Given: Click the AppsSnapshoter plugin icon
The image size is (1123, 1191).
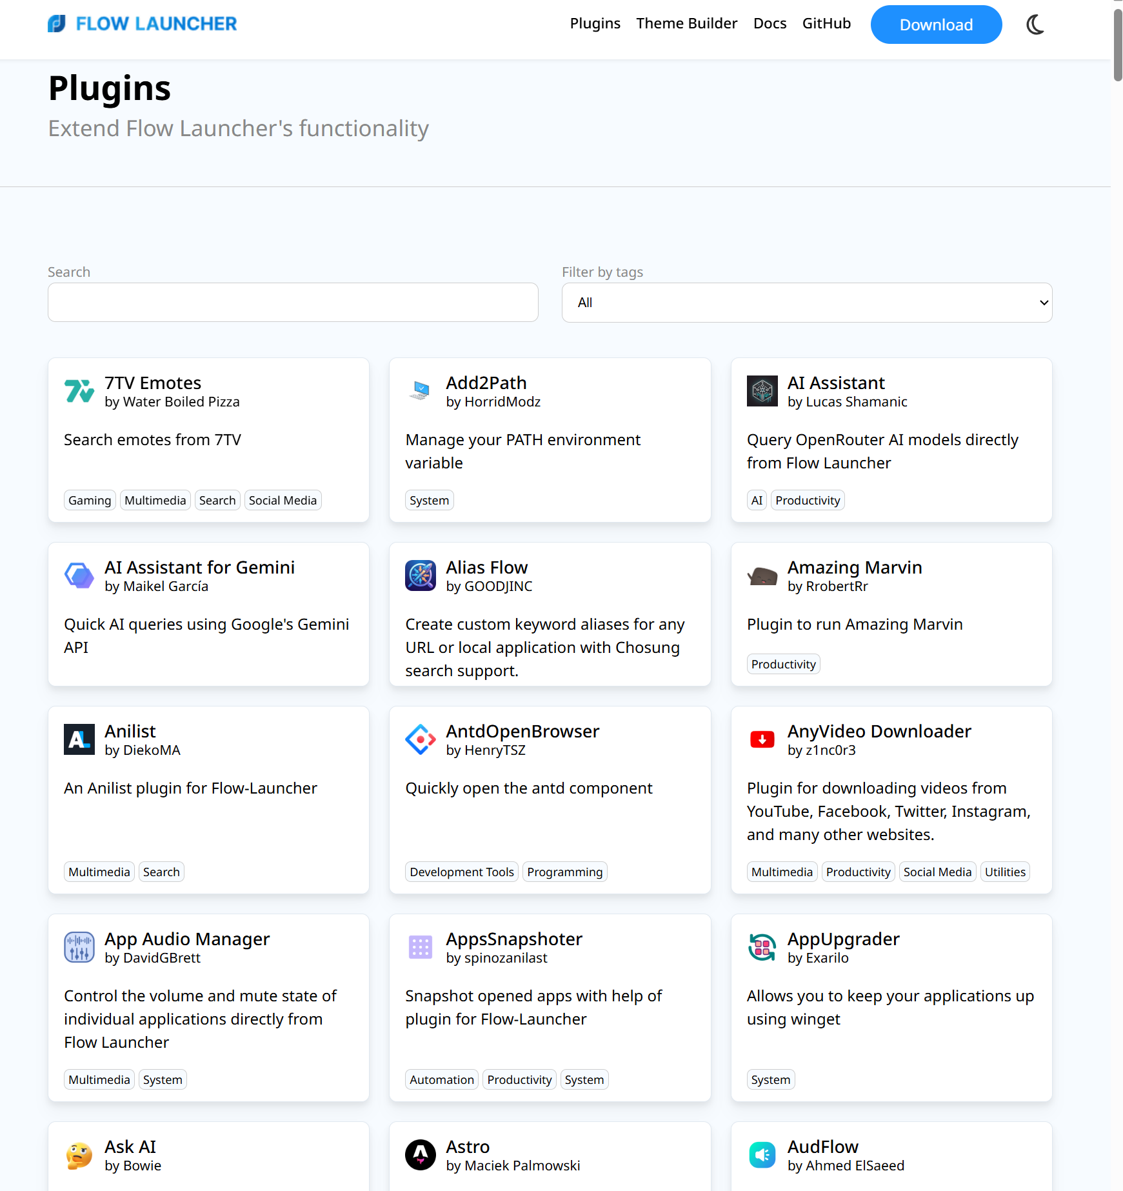Looking at the screenshot, I should pos(421,947).
